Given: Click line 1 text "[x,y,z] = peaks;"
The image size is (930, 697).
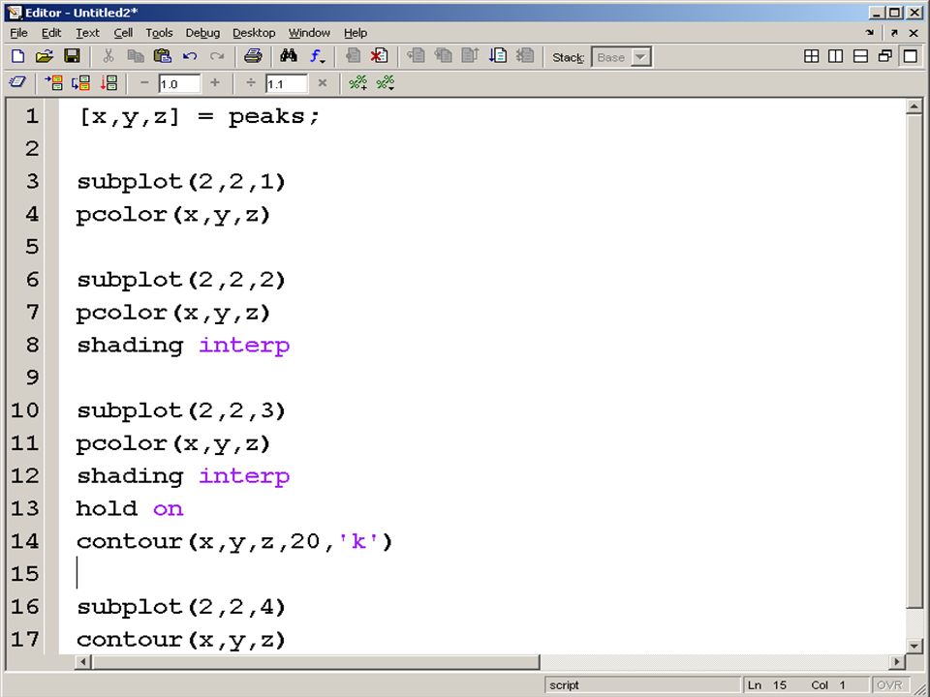Looking at the screenshot, I should (x=200, y=117).
